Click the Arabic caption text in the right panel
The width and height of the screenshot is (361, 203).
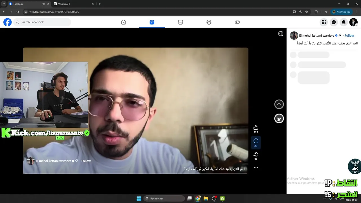[327, 43]
